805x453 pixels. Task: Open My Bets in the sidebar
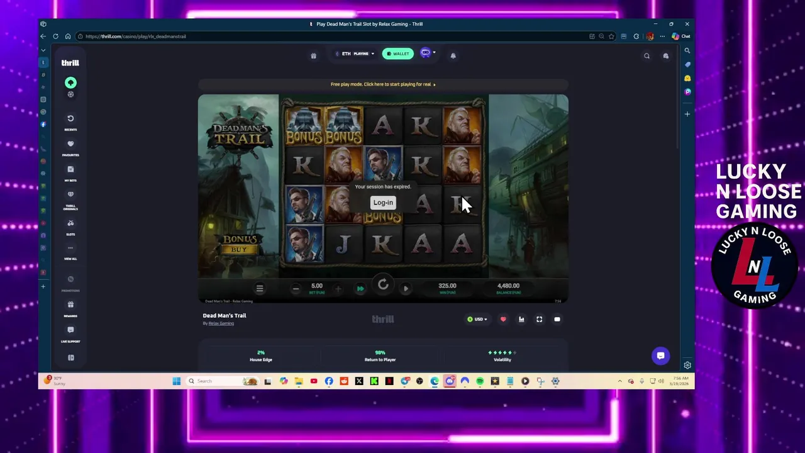click(70, 172)
